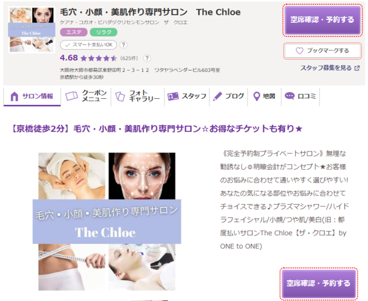Click the heart icon on ブックマークする
This screenshot has width=368, height=301.
(299, 51)
